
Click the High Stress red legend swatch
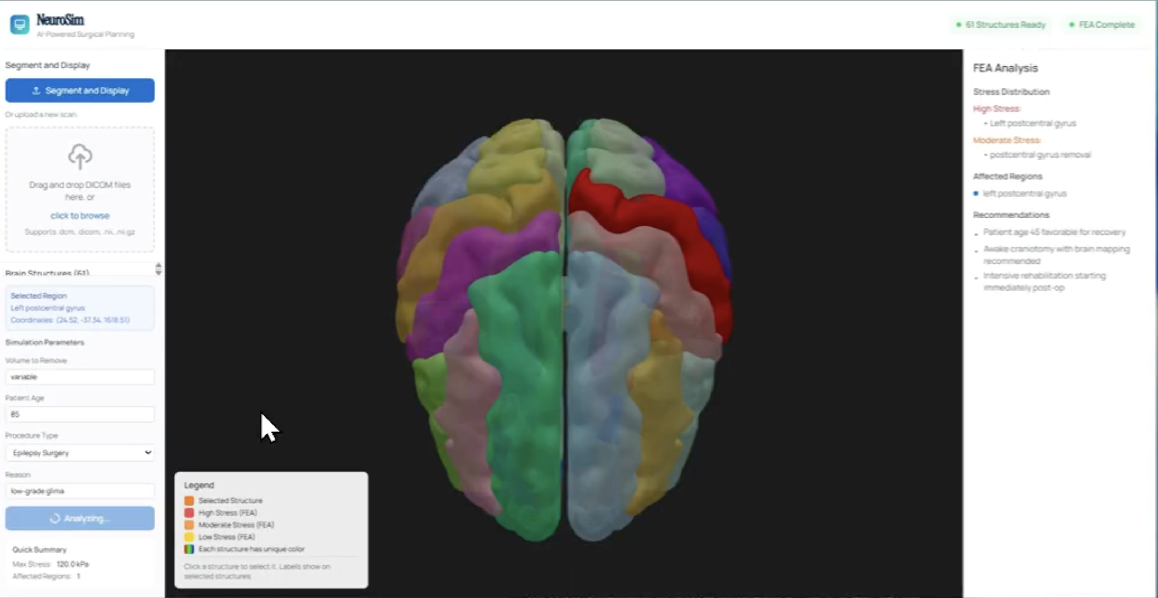click(x=189, y=512)
